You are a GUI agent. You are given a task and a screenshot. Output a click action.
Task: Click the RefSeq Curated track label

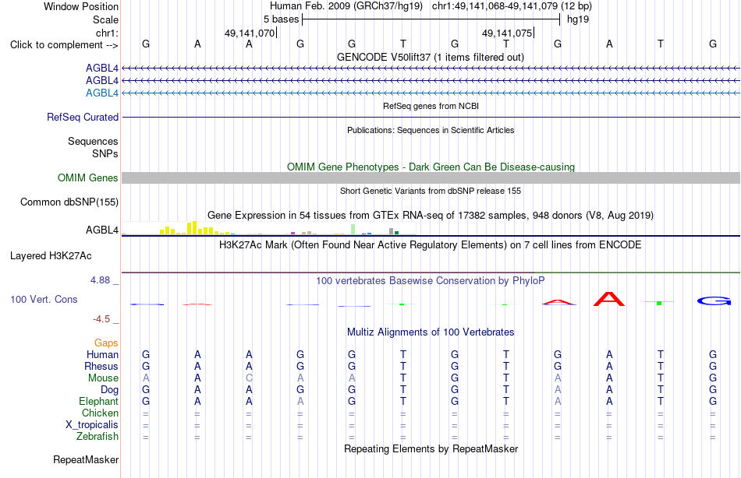point(83,117)
